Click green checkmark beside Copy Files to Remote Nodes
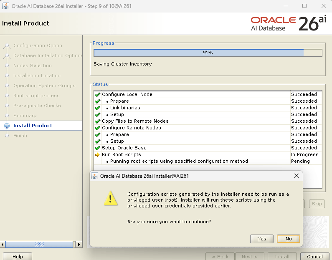Viewport: 332px width, 260px height. [97, 121]
